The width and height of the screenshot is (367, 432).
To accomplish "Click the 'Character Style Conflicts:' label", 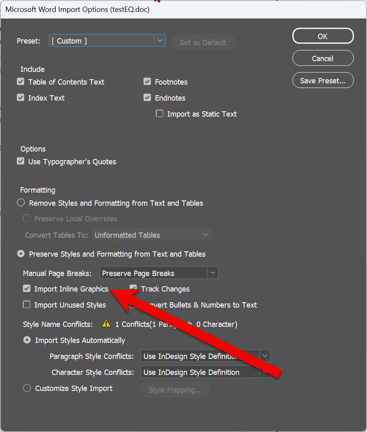I will point(93,372).
